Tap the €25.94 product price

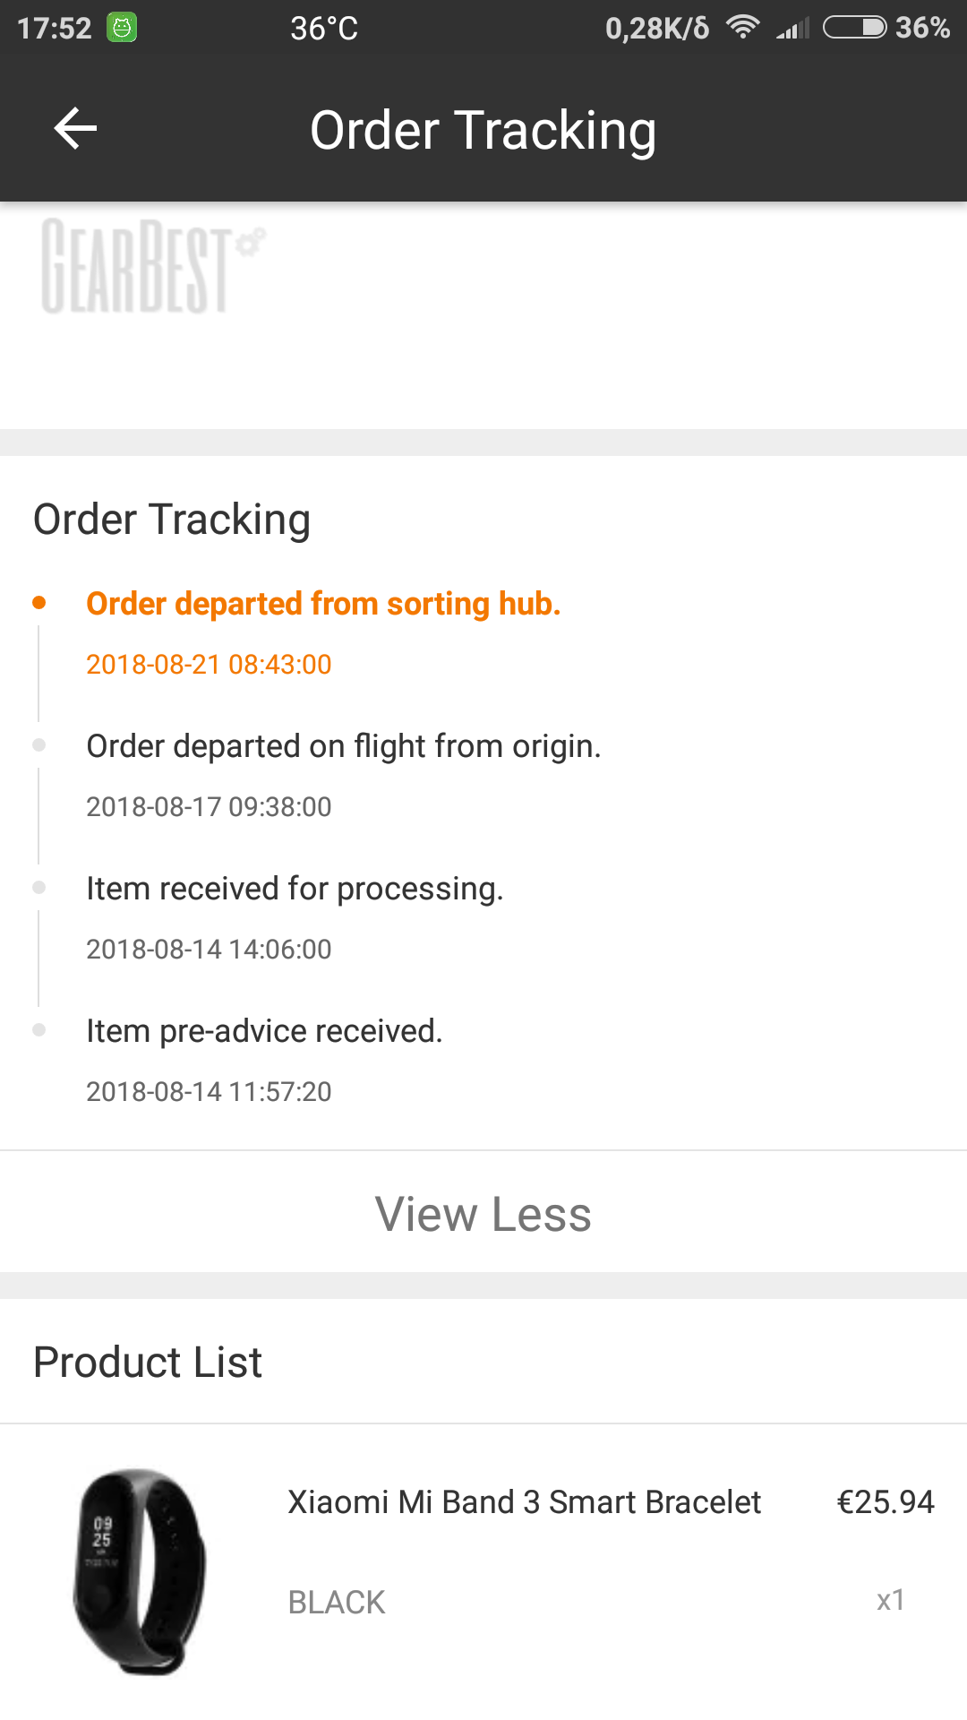885,1502
